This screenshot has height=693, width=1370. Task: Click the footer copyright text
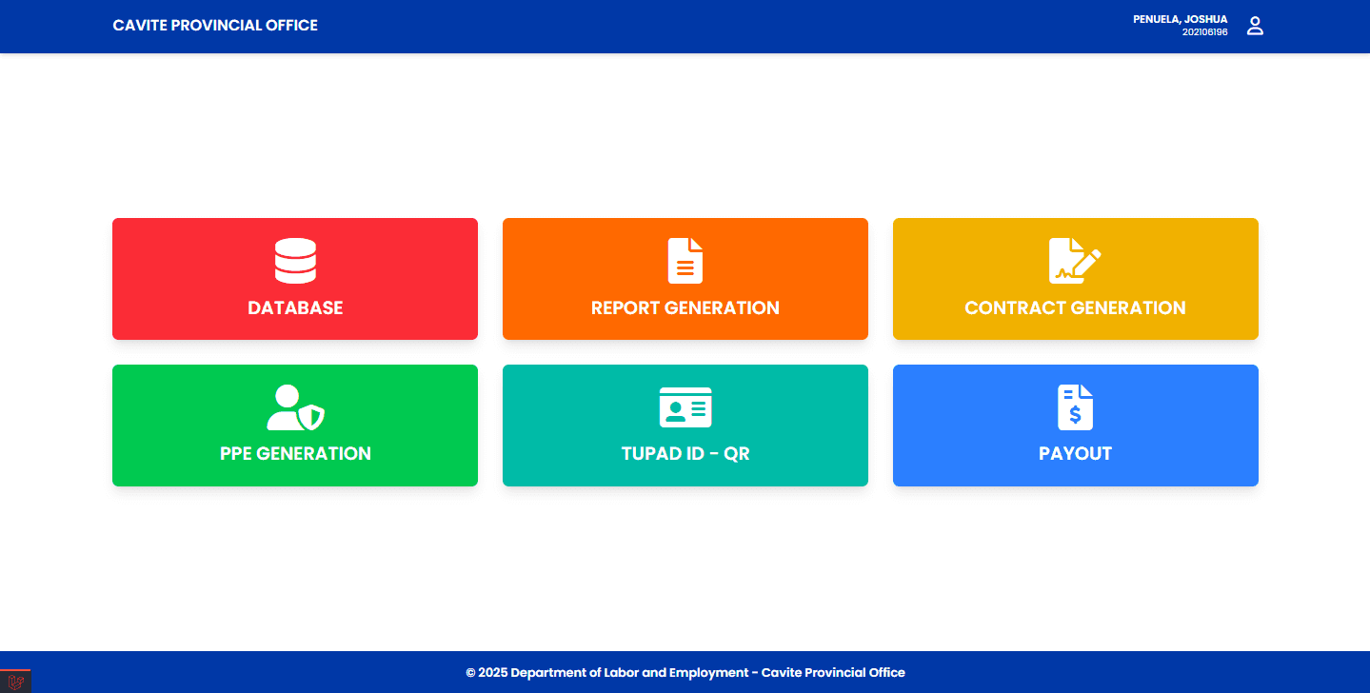tap(685, 672)
